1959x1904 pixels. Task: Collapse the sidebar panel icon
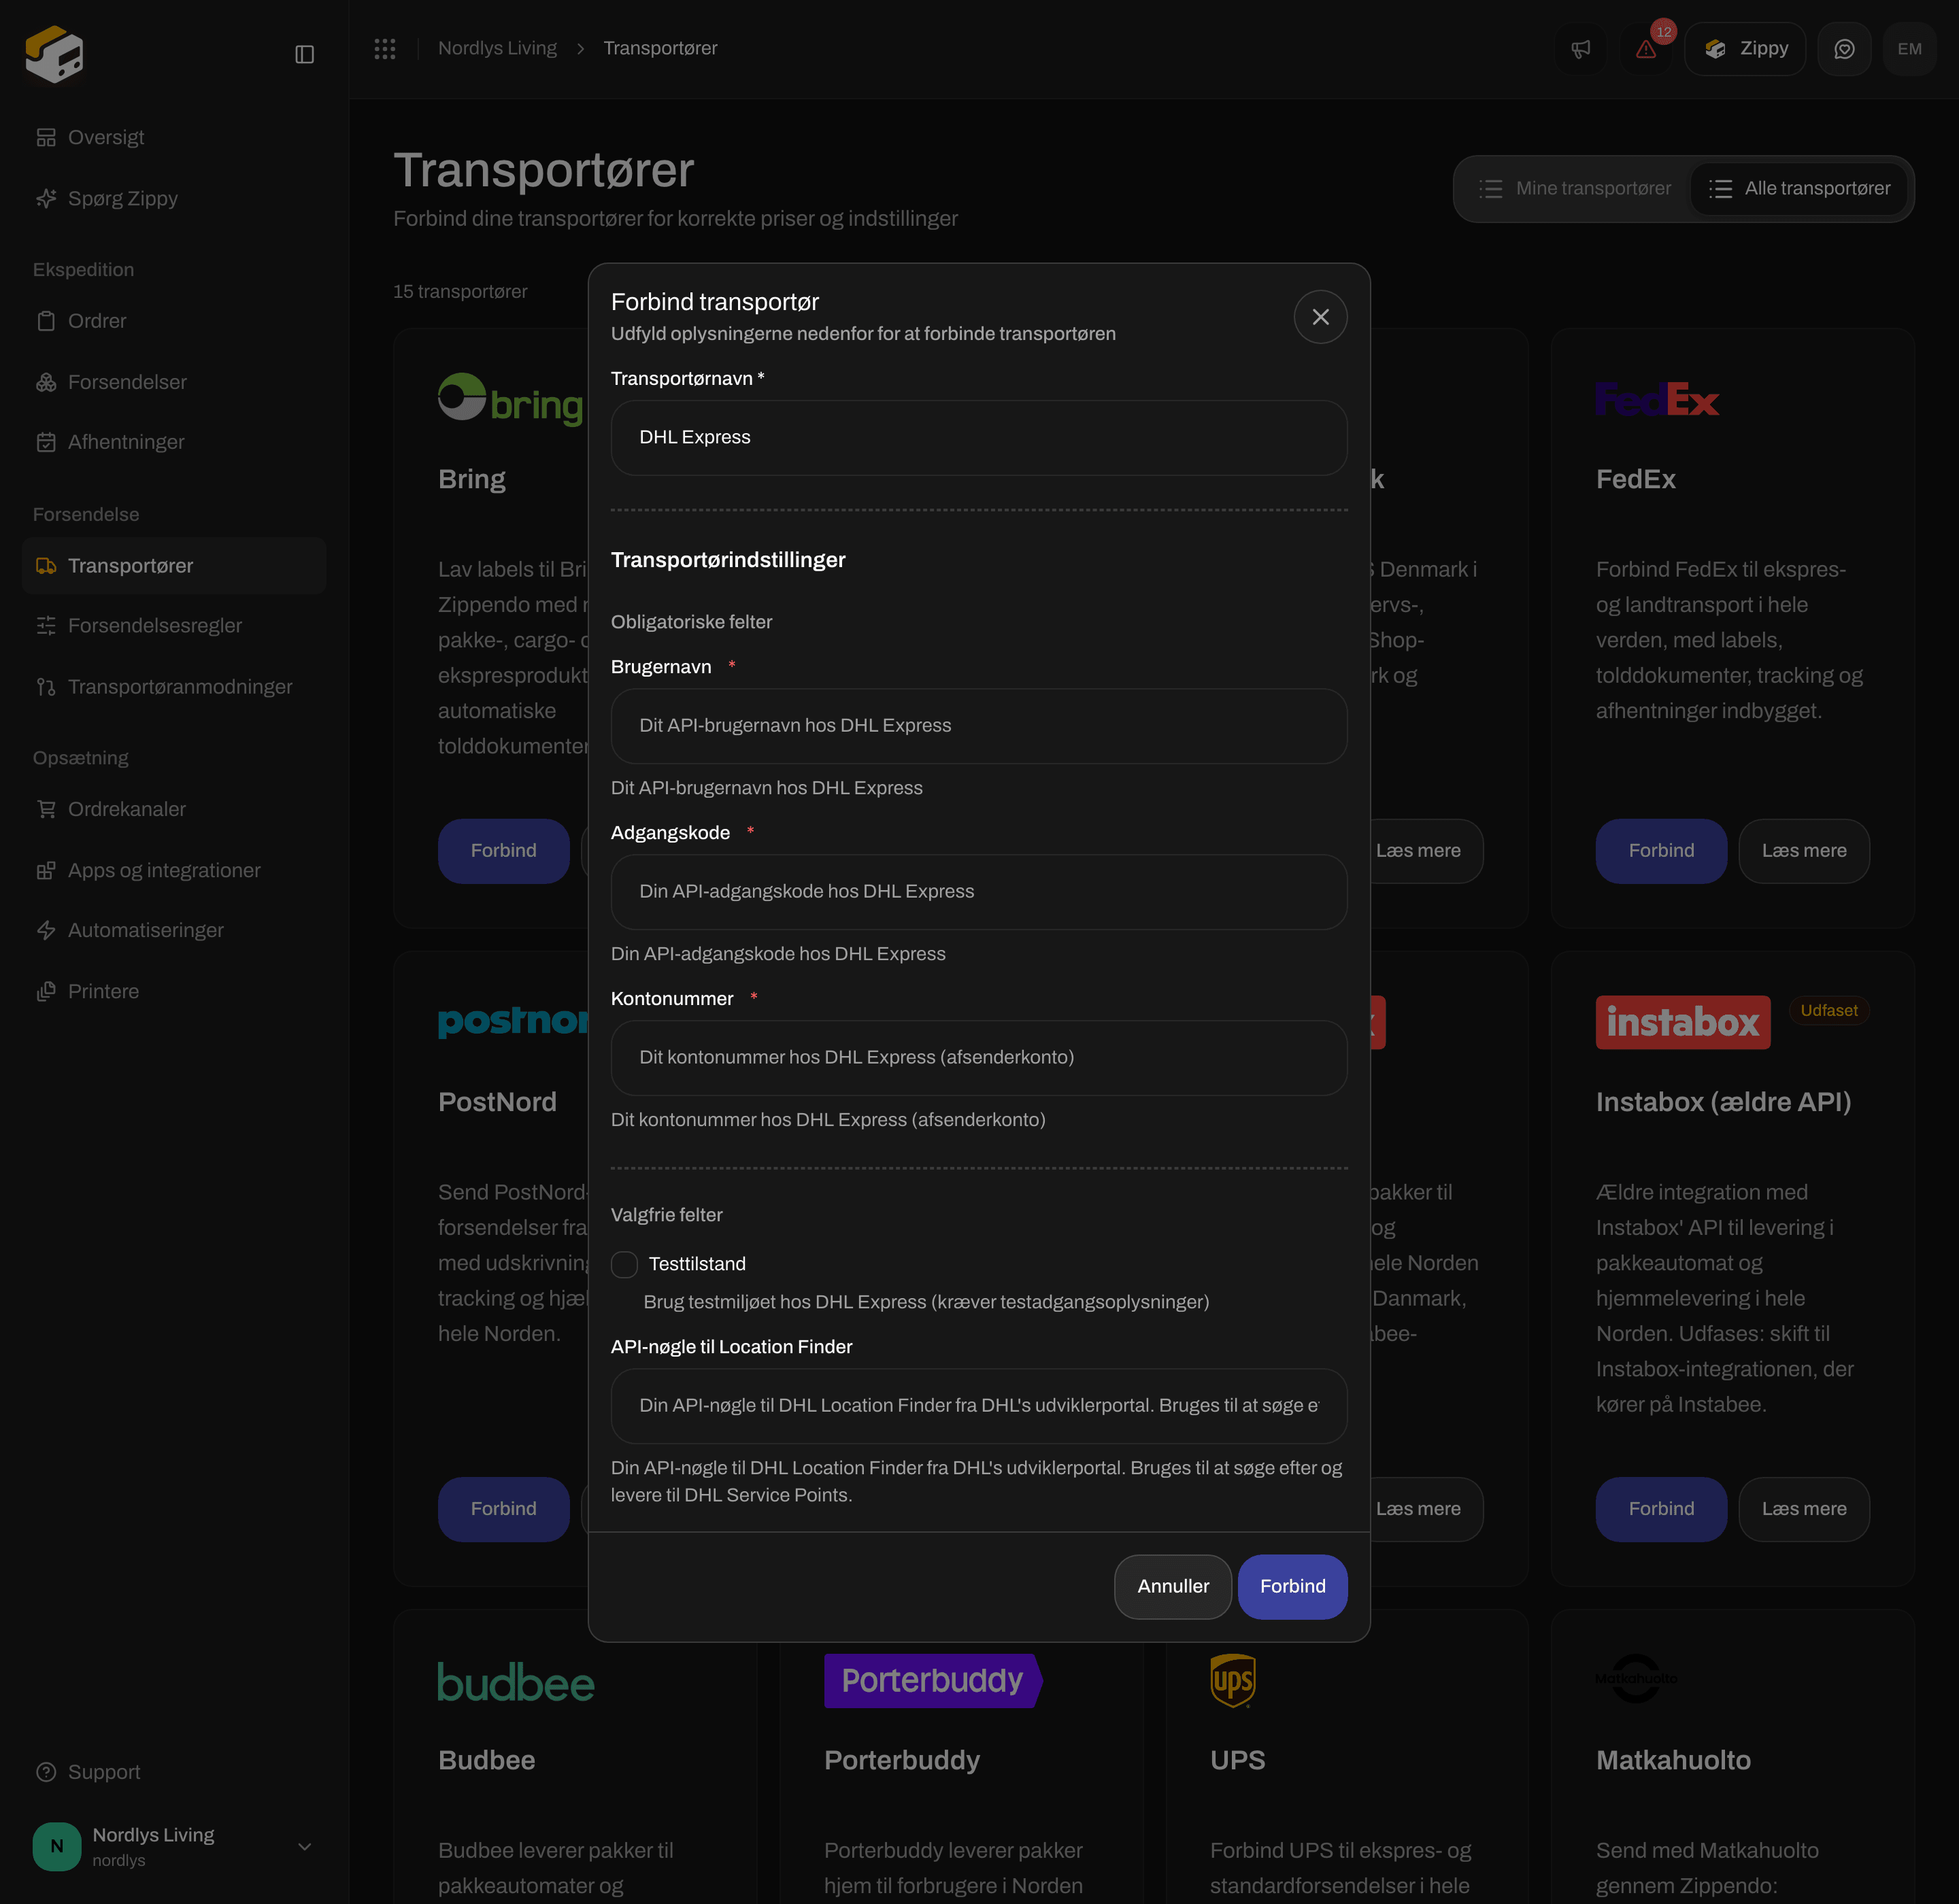pyautogui.click(x=304, y=54)
